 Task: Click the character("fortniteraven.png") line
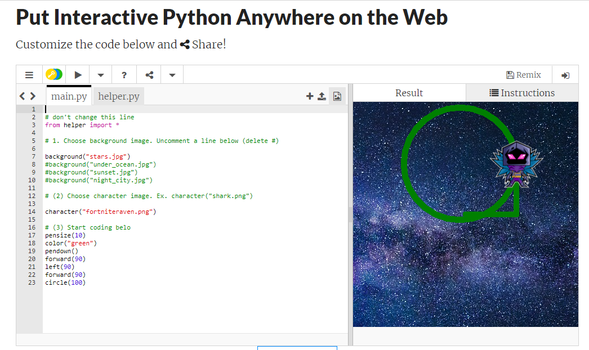click(100, 212)
